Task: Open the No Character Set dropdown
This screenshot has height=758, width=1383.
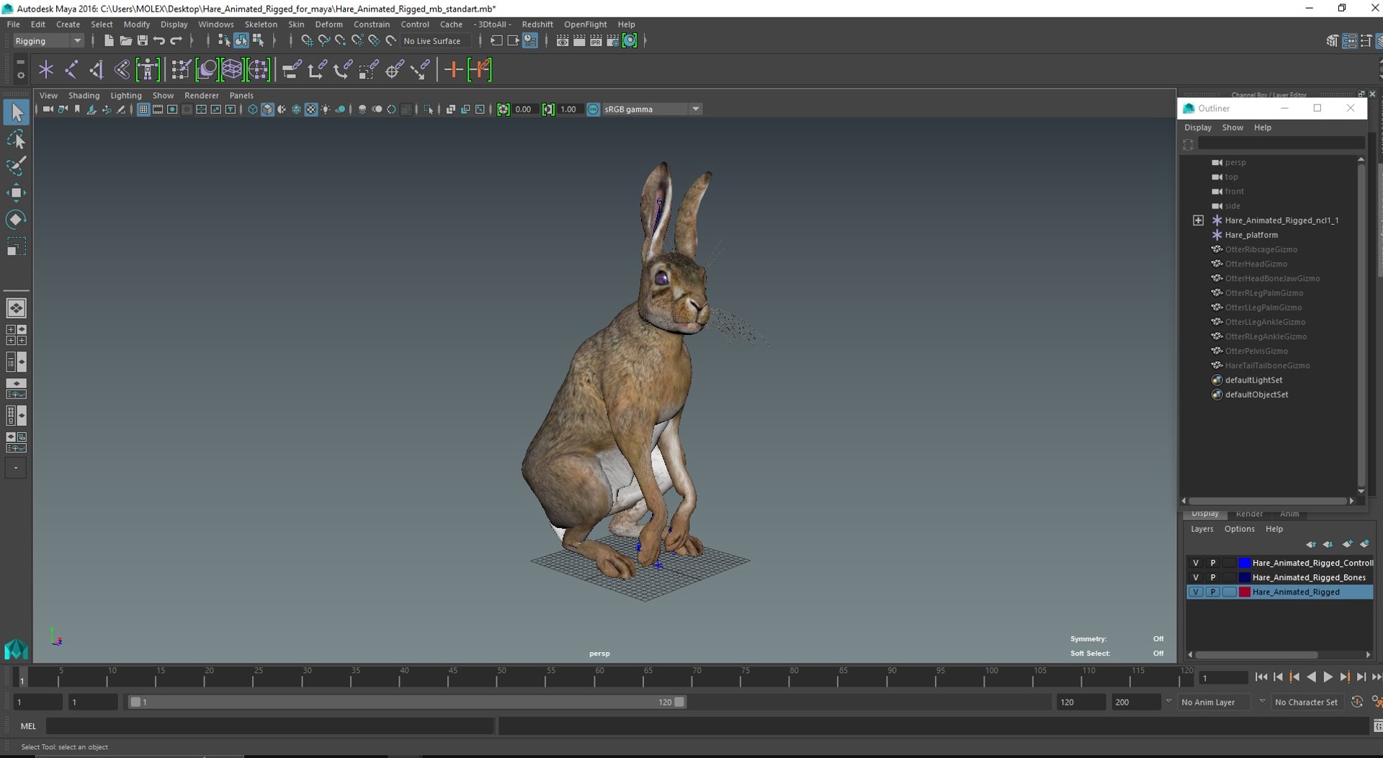Action: tap(1307, 702)
